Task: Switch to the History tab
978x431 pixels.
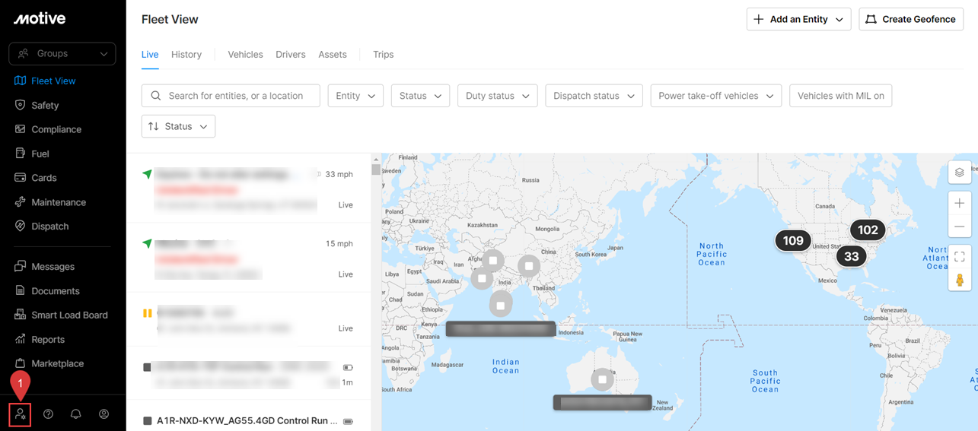Action: [186, 55]
